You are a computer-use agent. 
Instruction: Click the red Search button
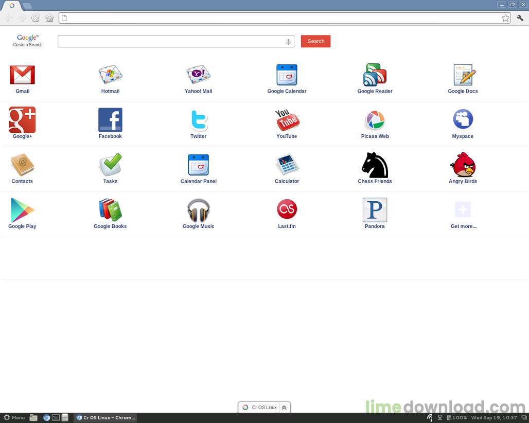(x=316, y=41)
